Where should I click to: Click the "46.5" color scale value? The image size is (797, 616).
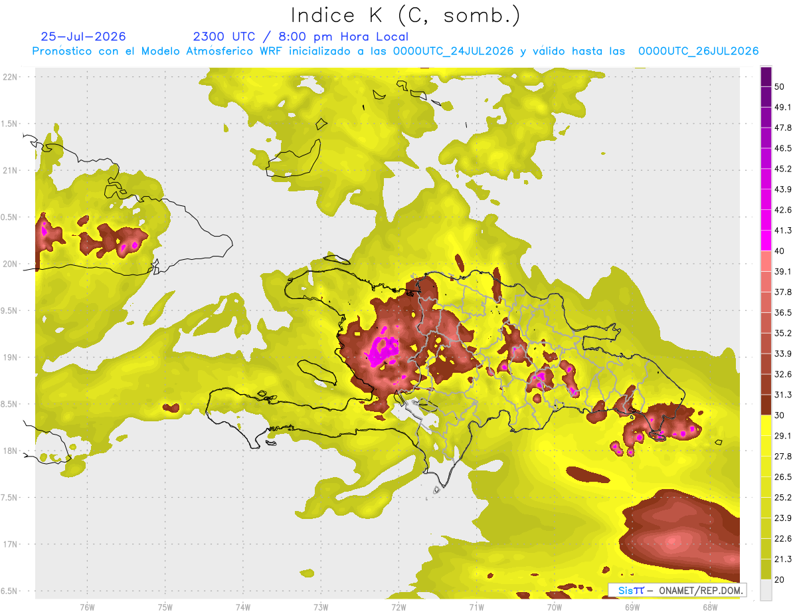[x=783, y=148]
